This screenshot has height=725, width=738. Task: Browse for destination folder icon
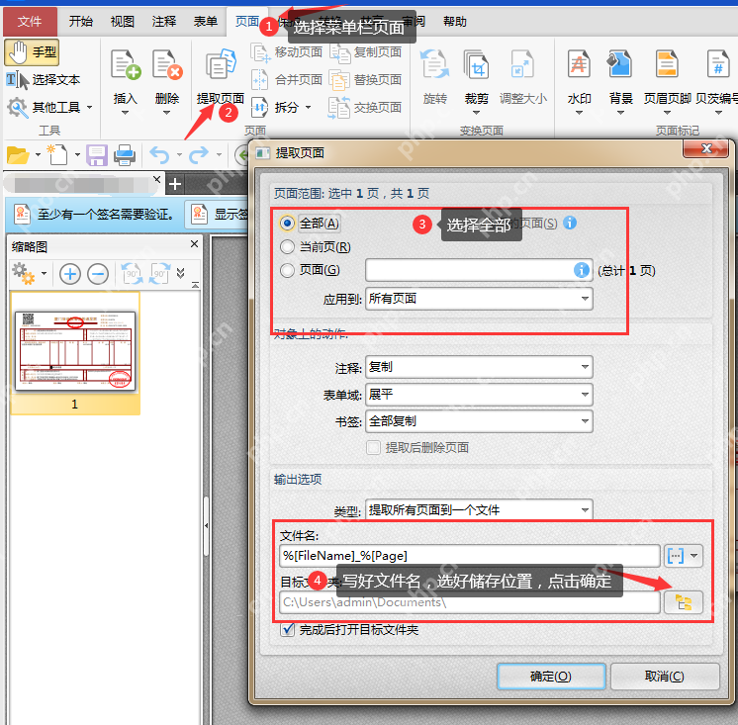(x=684, y=602)
